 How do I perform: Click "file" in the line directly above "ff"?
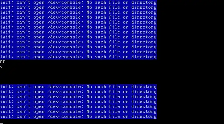coord(114,57)
